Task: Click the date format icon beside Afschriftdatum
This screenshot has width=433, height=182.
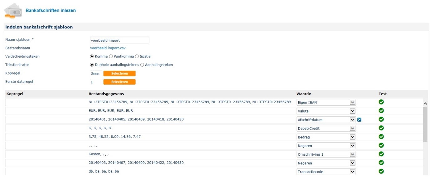Action: coord(359,119)
